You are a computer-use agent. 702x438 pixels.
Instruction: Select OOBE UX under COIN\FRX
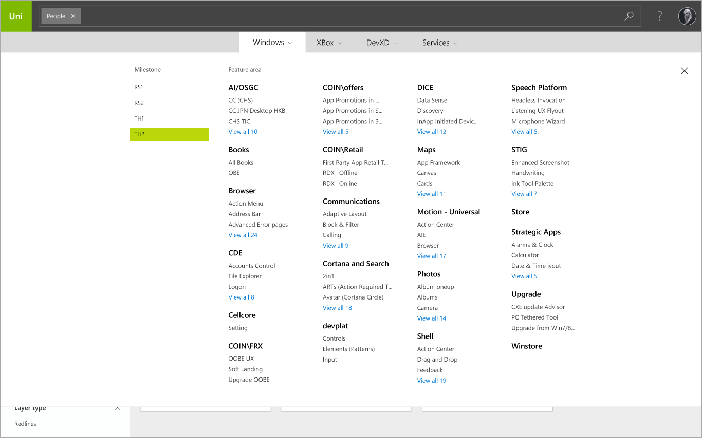241,359
